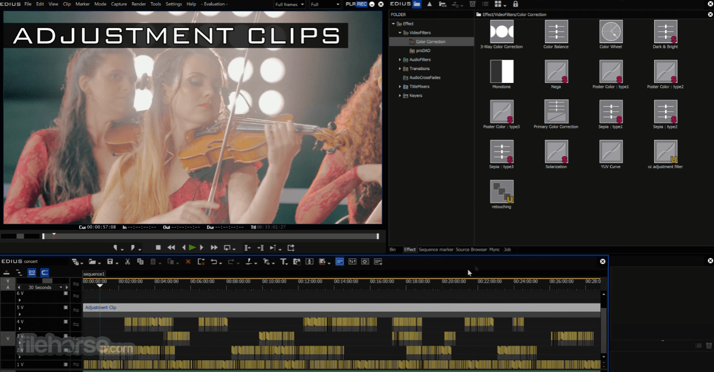This screenshot has width=714, height=372.
Task: Cut the selected clip with scissors icon
Action: coord(127,262)
